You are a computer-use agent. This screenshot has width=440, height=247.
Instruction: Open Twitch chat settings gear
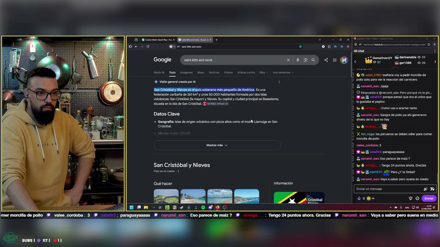click(x=417, y=198)
